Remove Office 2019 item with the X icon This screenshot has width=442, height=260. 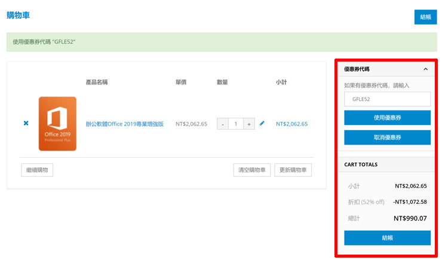coord(26,123)
